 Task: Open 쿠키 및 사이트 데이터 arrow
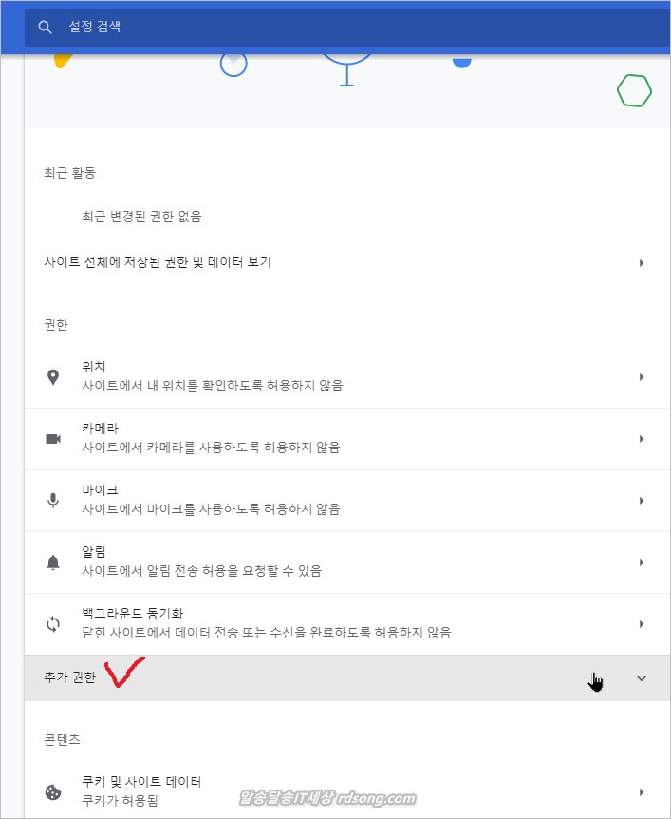pos(642,791)
